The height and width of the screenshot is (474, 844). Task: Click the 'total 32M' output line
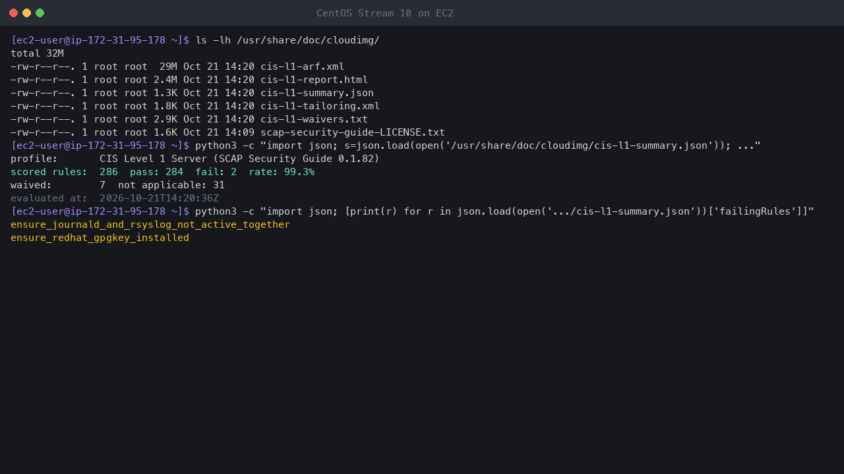click(x=37, y=53)
